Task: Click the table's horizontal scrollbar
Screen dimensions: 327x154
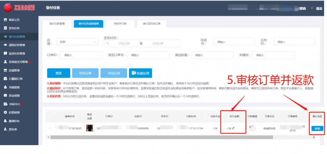Action: pyautogui.click(x=162, y=137)
